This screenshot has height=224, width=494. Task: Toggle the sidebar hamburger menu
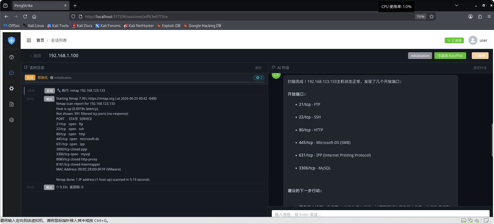pyautogui.click(x=29, y=40)
